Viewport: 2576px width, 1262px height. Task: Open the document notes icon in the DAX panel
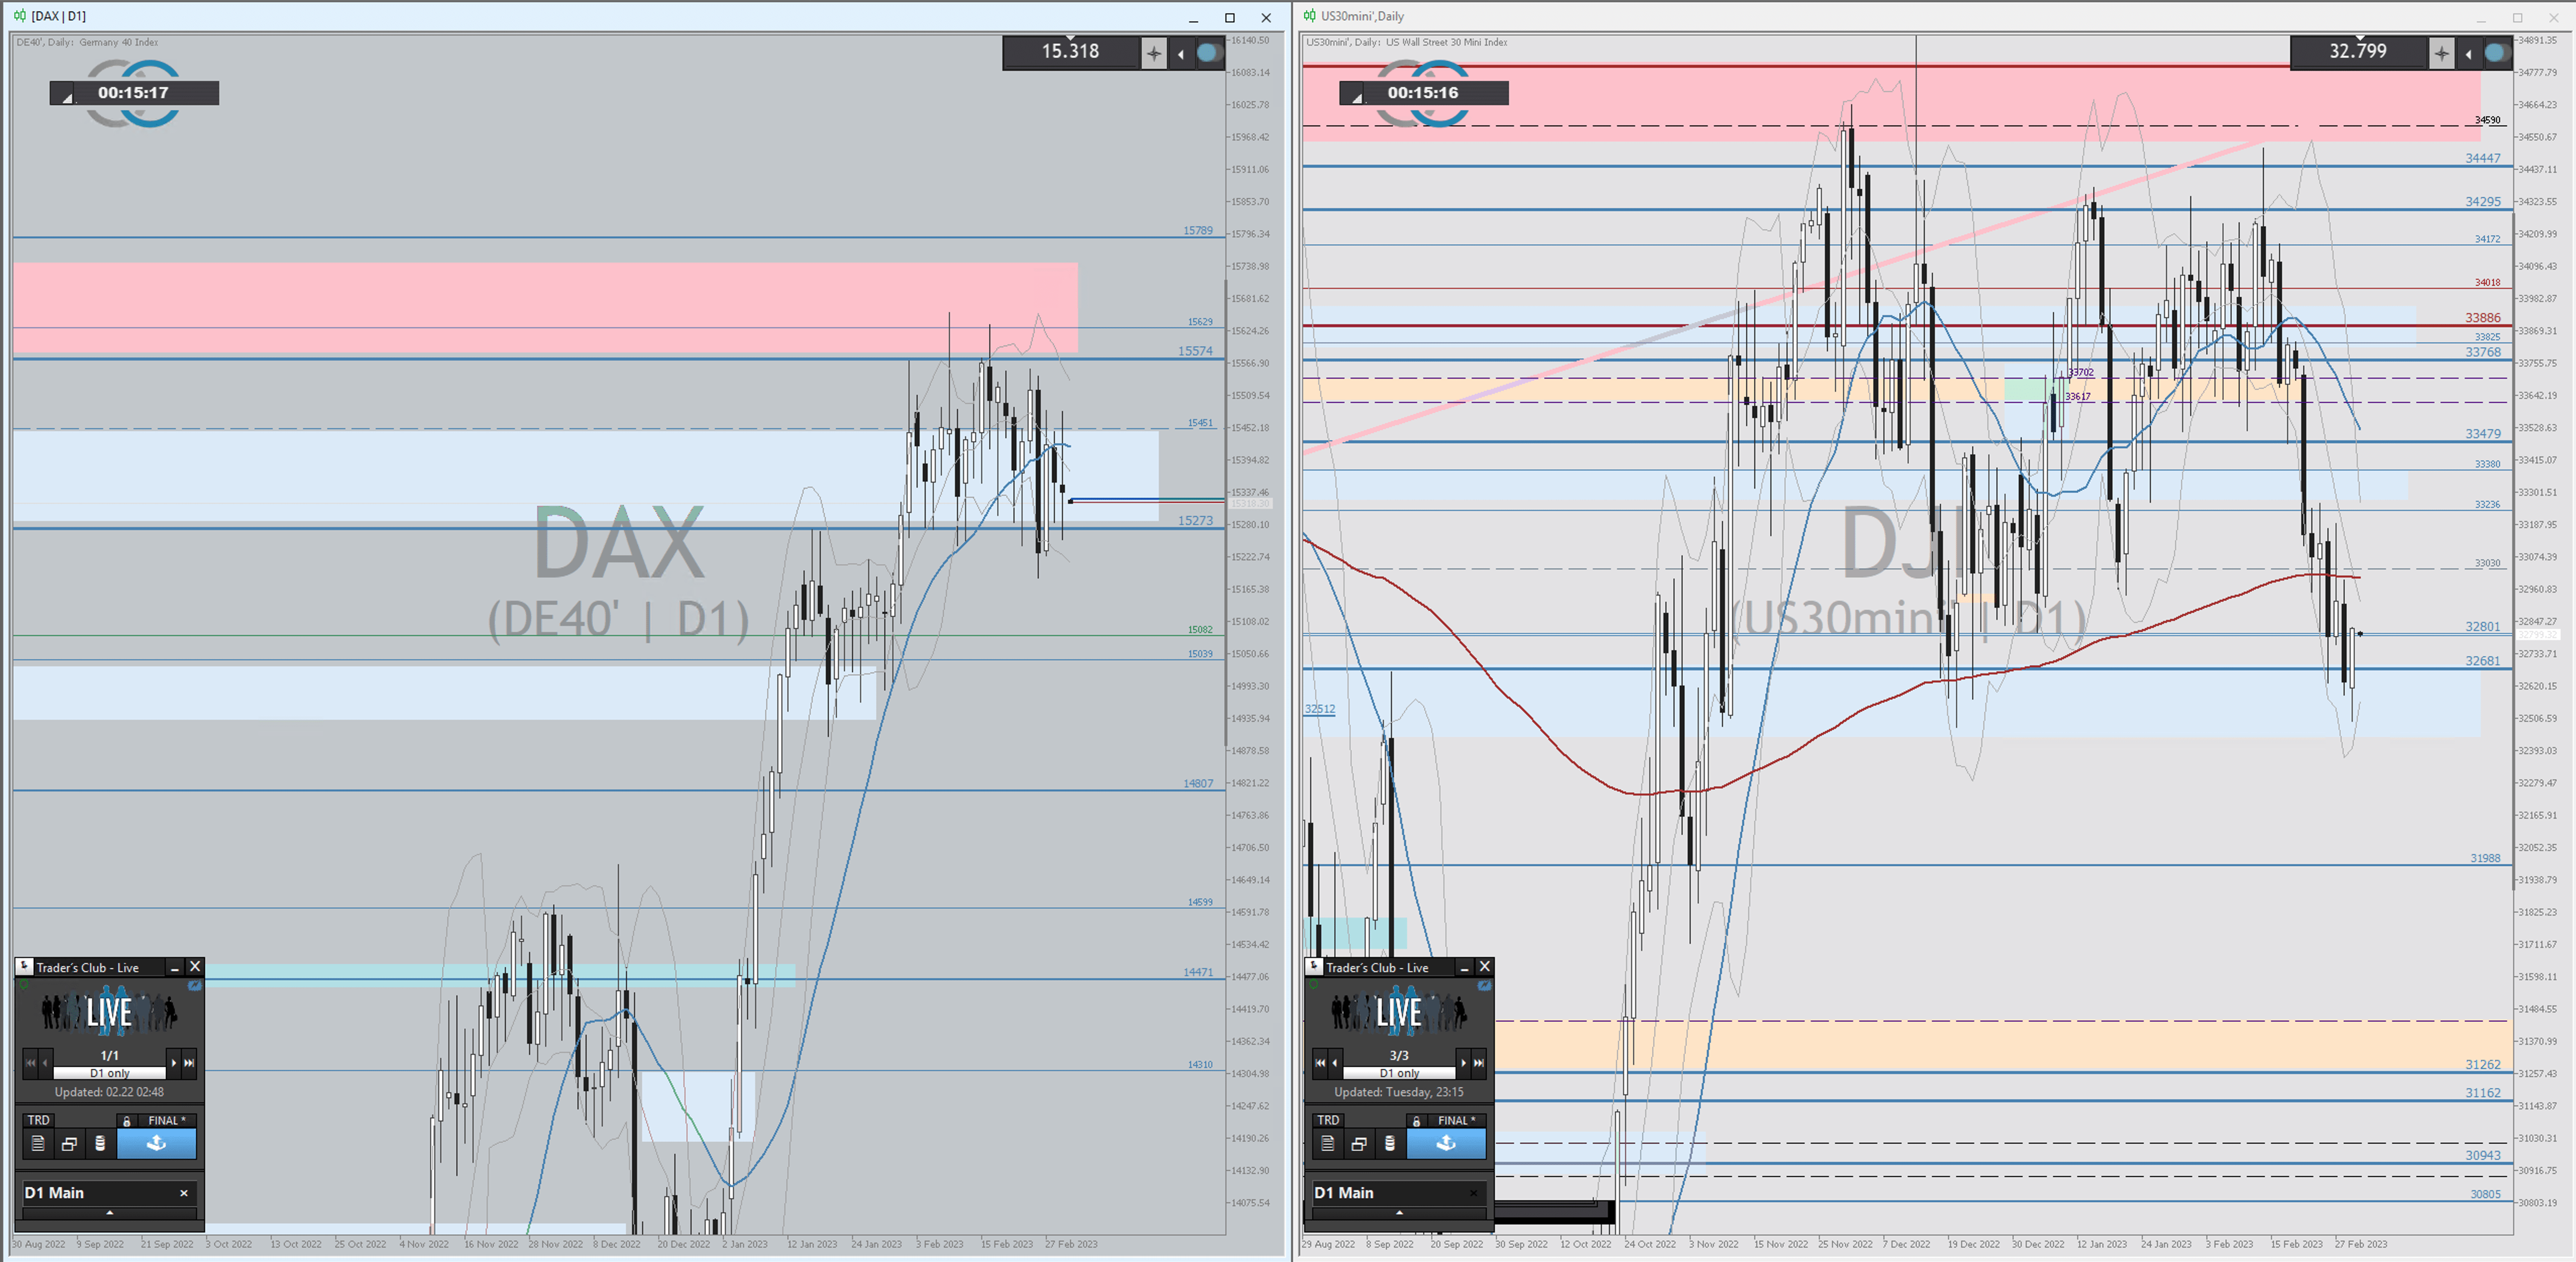pos(38,1143)
